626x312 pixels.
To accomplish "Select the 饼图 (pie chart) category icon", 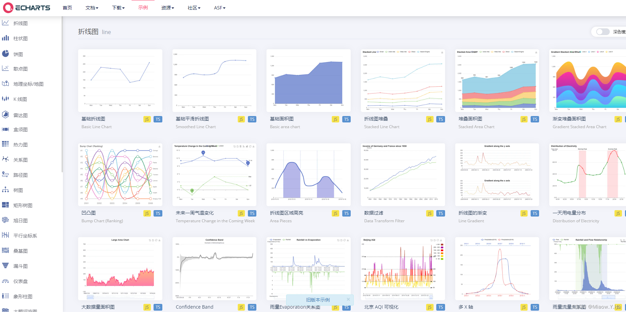I will pos(5,53).
